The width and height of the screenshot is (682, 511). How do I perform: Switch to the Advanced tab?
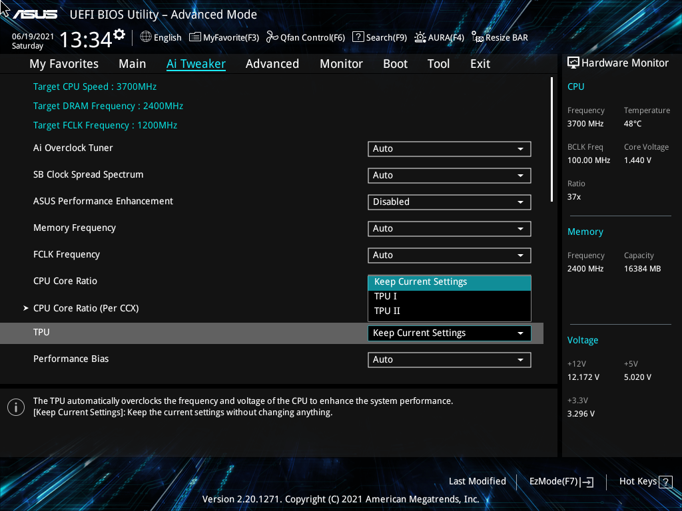tap(272, 63)
